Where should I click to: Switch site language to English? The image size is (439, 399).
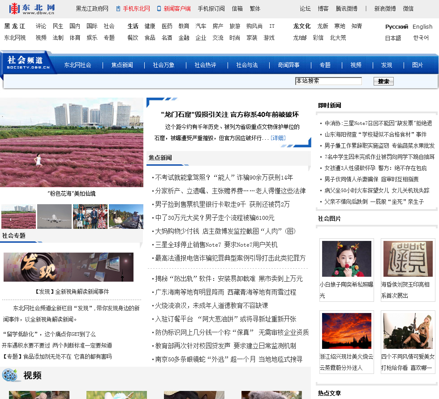pos(422,26)
